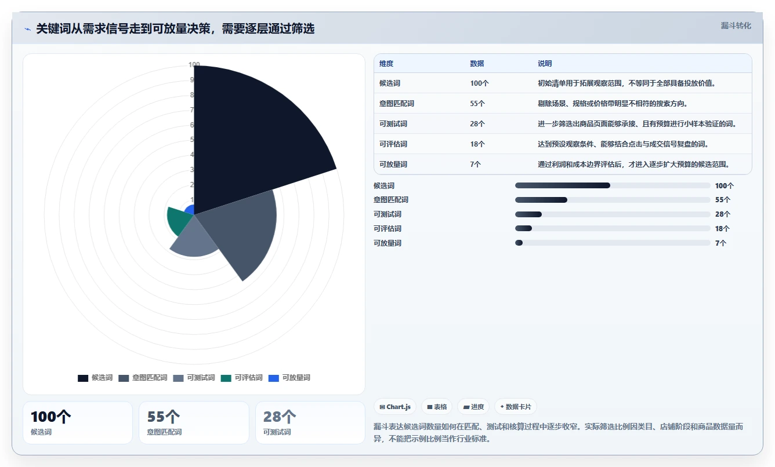Screen dimensions: 775x467
Task: Click the Chart.js chip
Action: 395,407
